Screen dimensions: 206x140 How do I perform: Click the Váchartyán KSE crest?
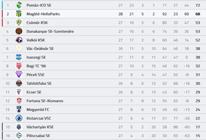[19, 127]
